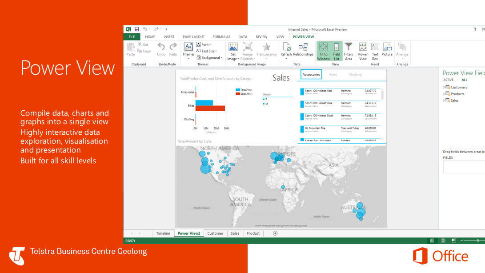Image resolution: width=485 pixels, height=273 pixels.
Task: Click the Excel help question mark
Action: pyautogui.click(x=475, y=29)
